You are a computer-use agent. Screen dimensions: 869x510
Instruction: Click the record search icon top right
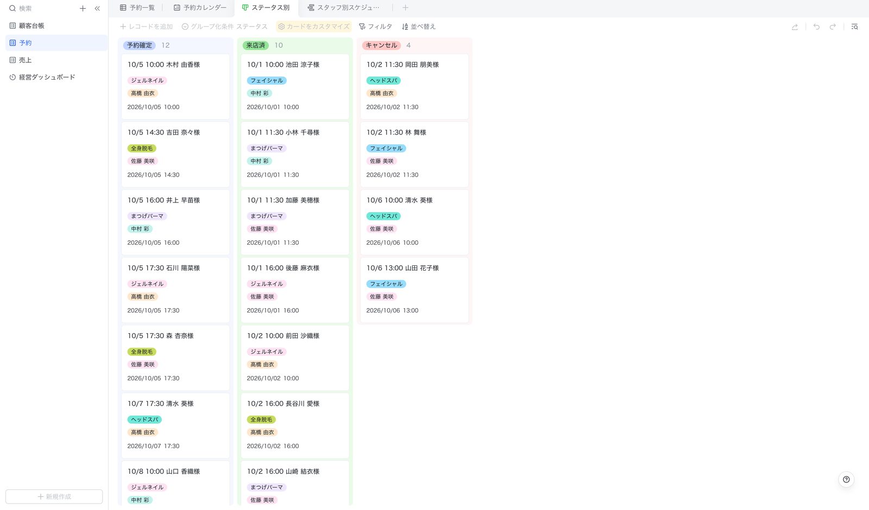coord(854,27)
